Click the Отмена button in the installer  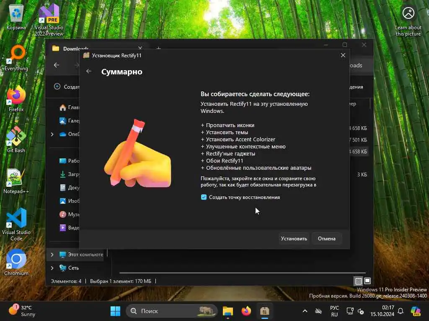326,239
